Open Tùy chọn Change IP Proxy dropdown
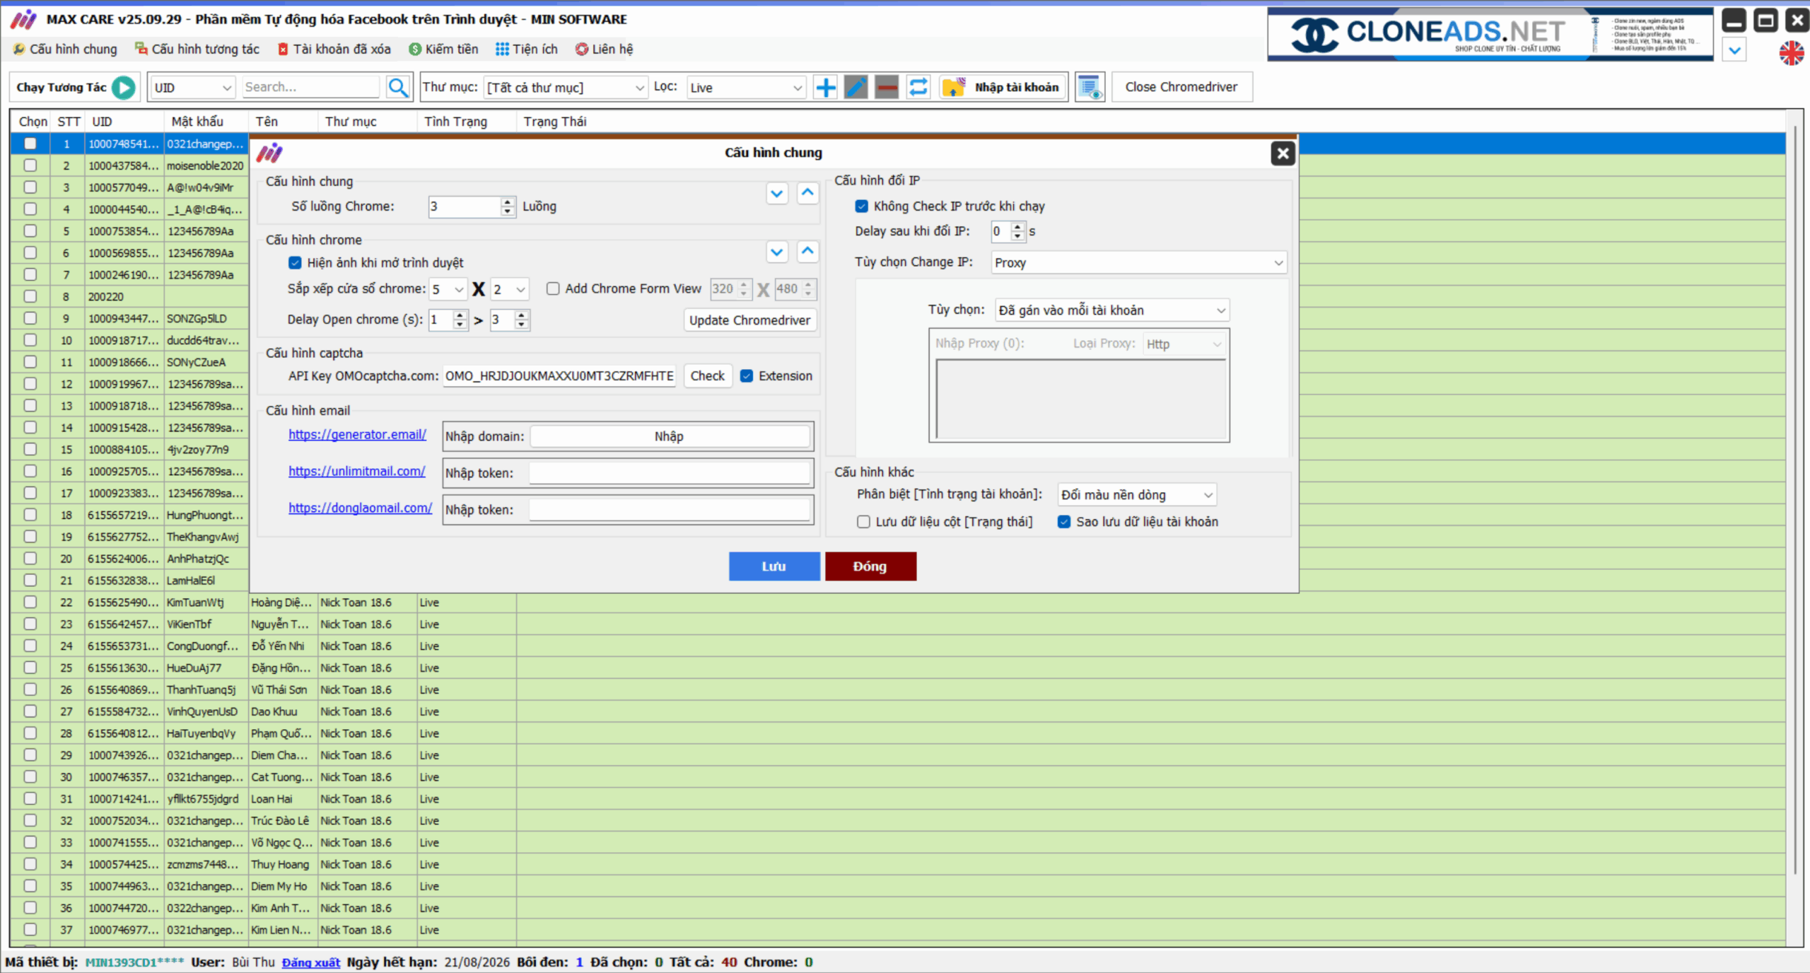 pos(1138,262)
